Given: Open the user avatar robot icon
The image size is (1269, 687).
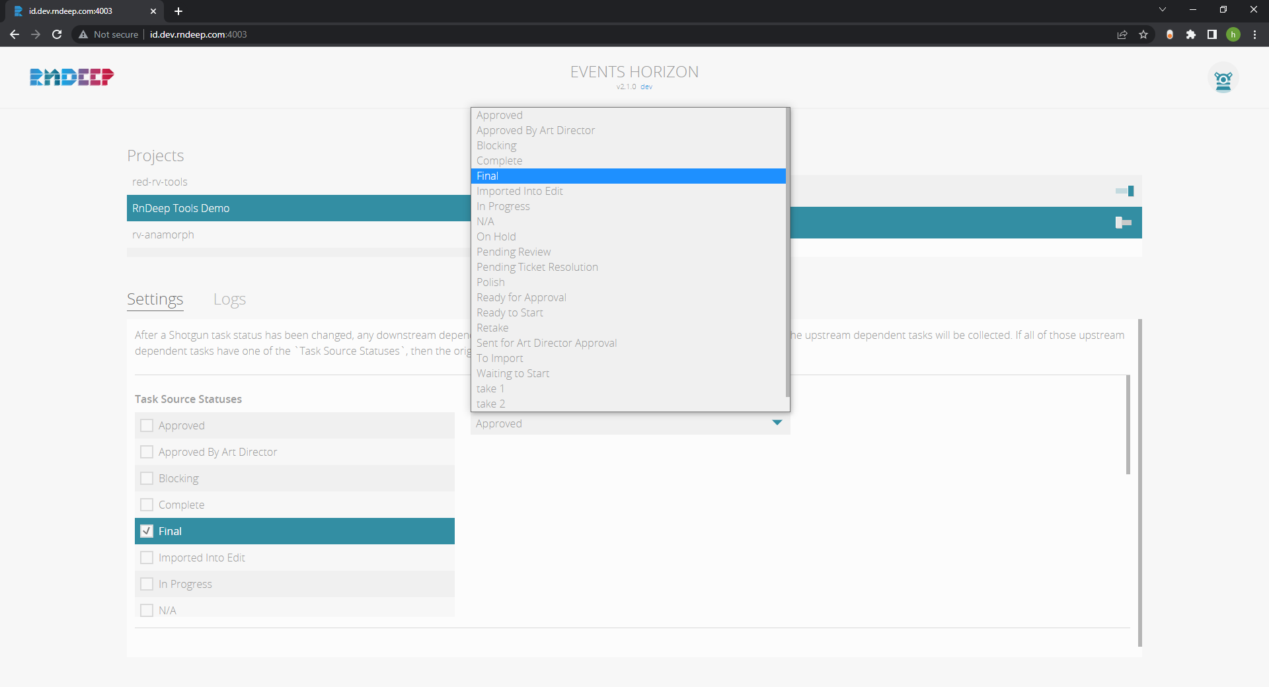Looking at the screenshot, I should click(1223, 79).
